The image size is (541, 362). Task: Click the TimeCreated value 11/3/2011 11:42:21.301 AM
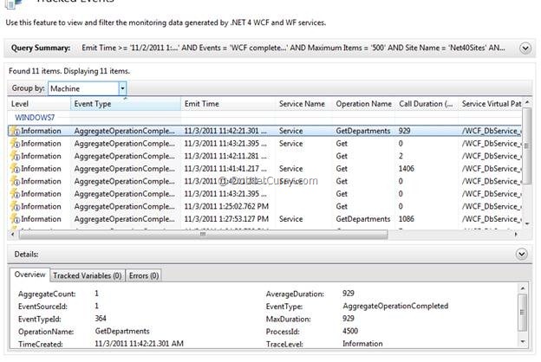[x=139, y=344]
